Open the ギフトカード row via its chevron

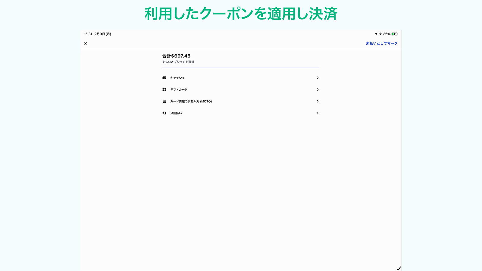[318, 89]
